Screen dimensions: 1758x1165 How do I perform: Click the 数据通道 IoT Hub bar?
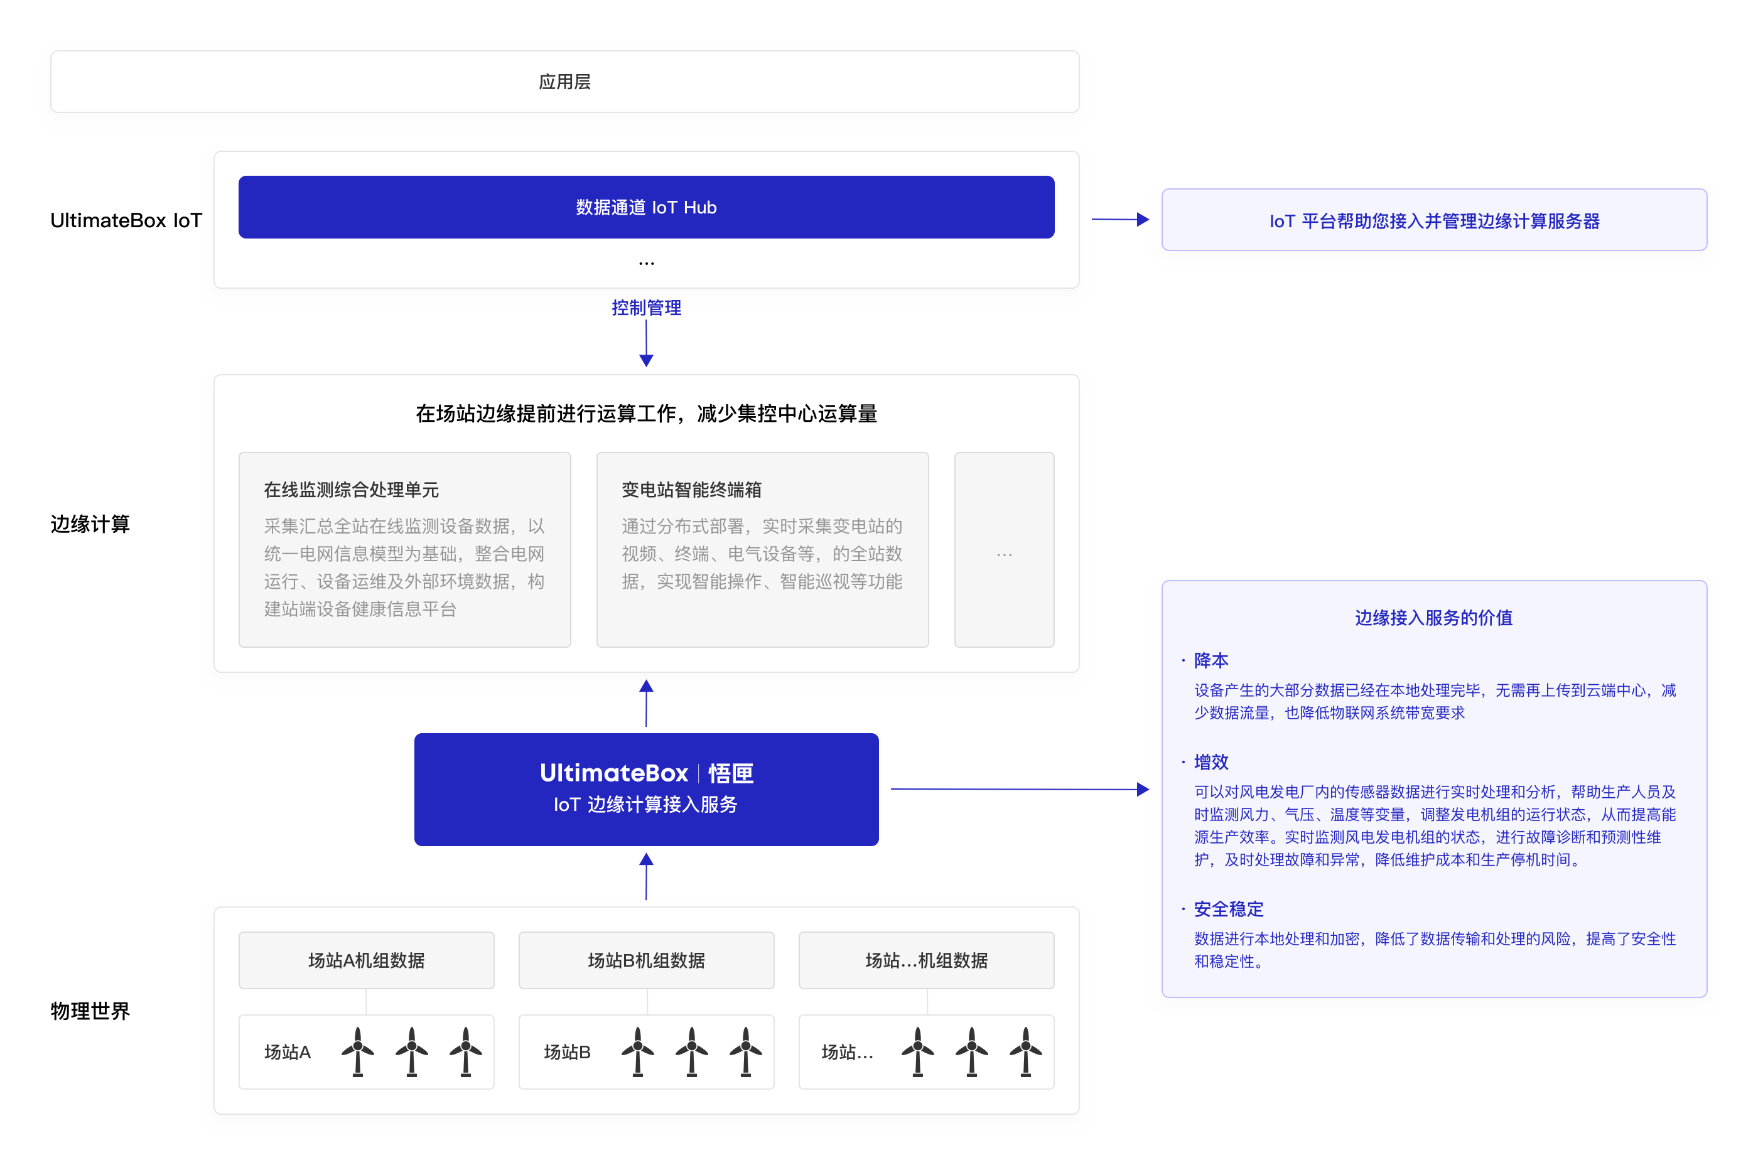(645, 207)
